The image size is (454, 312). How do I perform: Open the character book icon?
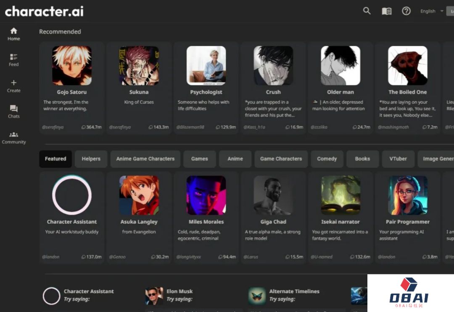387,11
